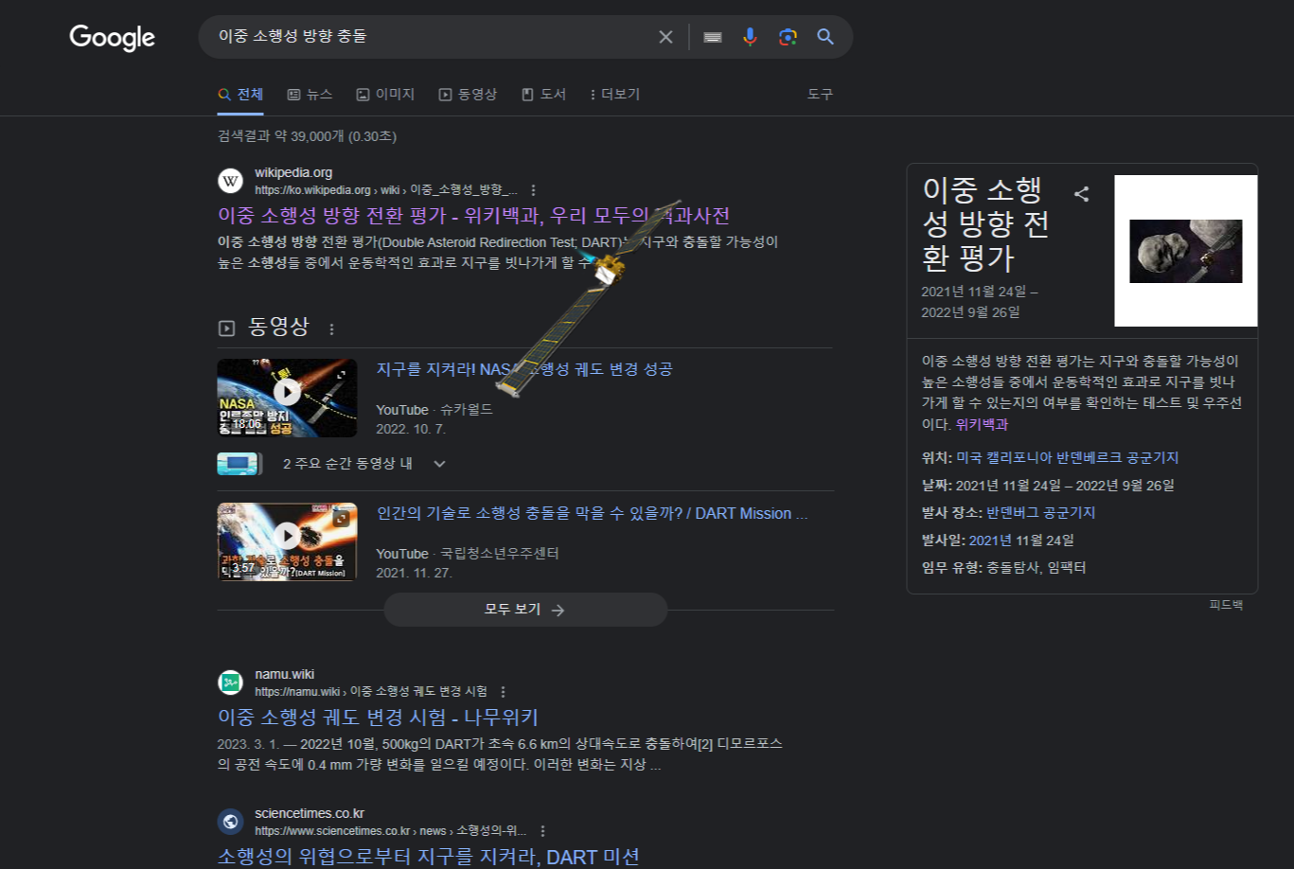The image size is (1294, 869).
Task: Expand the 2 주요 순간 동영상 내 chevron
Action: tap(439, 464)
